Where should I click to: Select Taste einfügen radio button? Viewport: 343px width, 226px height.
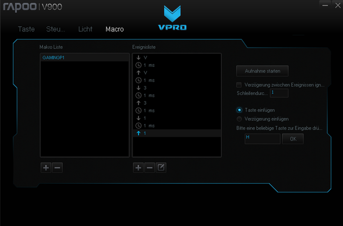tap(240, 110)
